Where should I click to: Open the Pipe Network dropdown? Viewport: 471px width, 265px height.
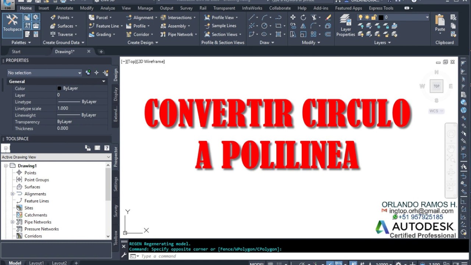tap(179, 34)
